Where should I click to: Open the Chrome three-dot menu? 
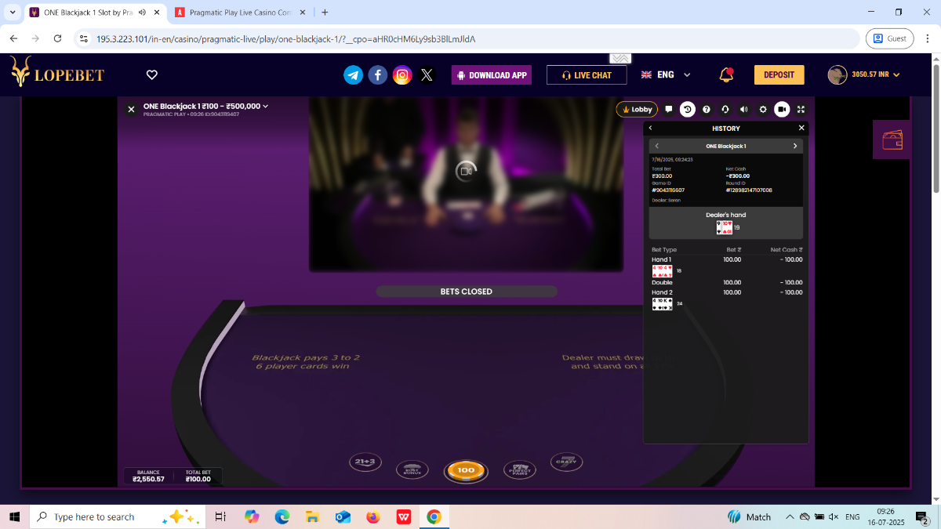click(928, 38)
